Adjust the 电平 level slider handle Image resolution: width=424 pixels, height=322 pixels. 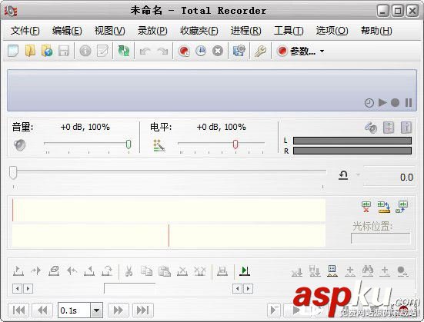tap(235, 144)
